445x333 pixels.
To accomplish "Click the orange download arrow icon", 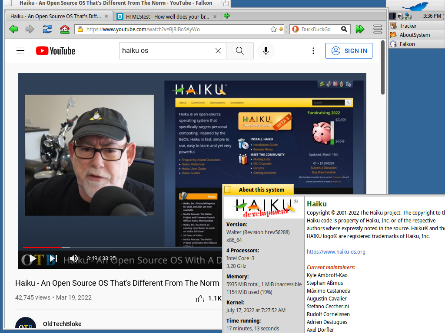I will 281,29.
